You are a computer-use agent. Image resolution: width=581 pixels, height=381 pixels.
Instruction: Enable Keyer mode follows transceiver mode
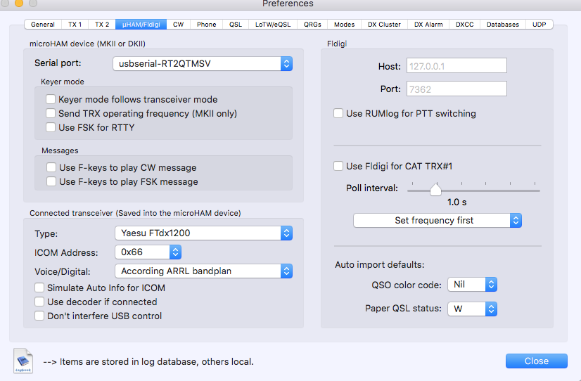click(x=51, y=100)
